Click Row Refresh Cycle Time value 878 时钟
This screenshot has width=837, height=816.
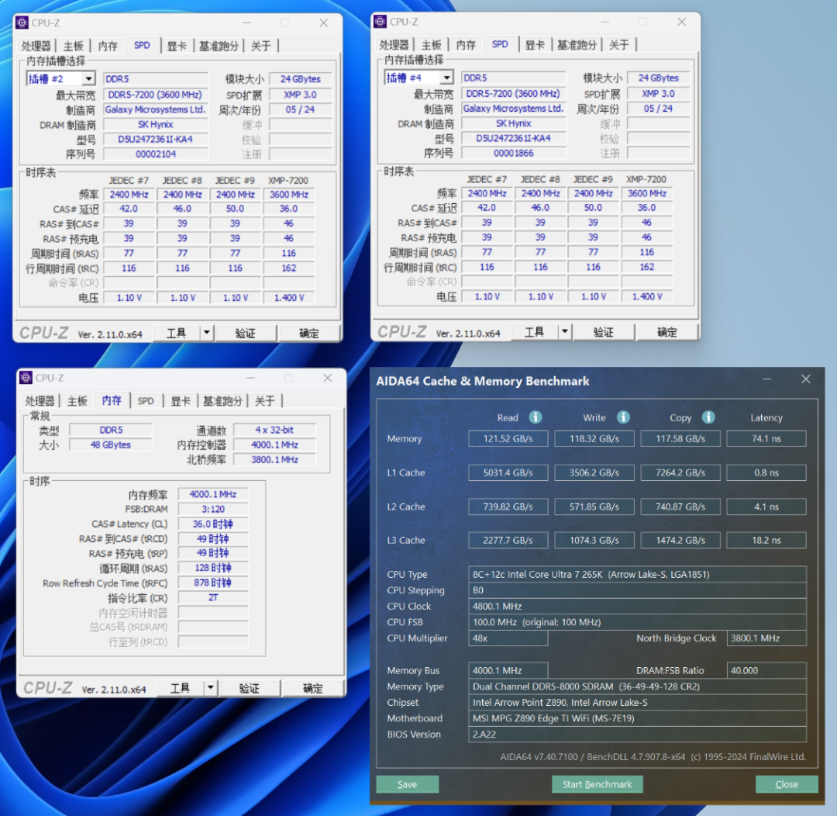click(x=213, y=583)
